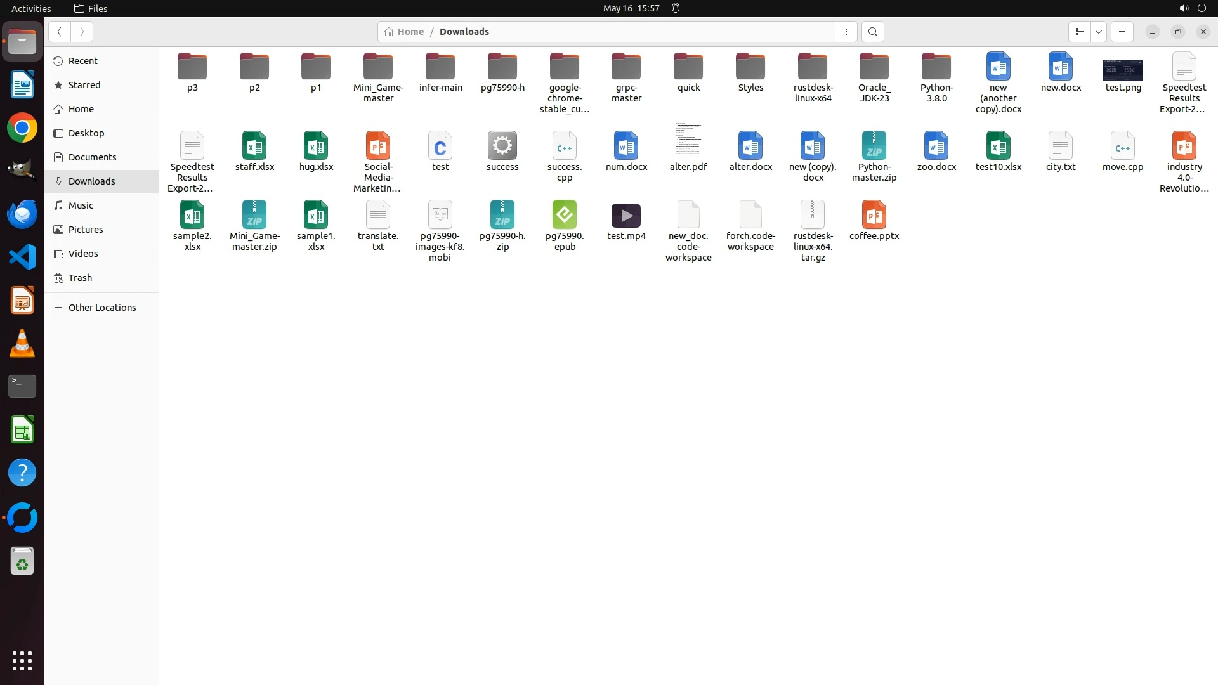Image resolution: width=1218 pixels, height=685 pixels.
Task: Open Other Locations in the sidebar
Action: click(101, 308)
